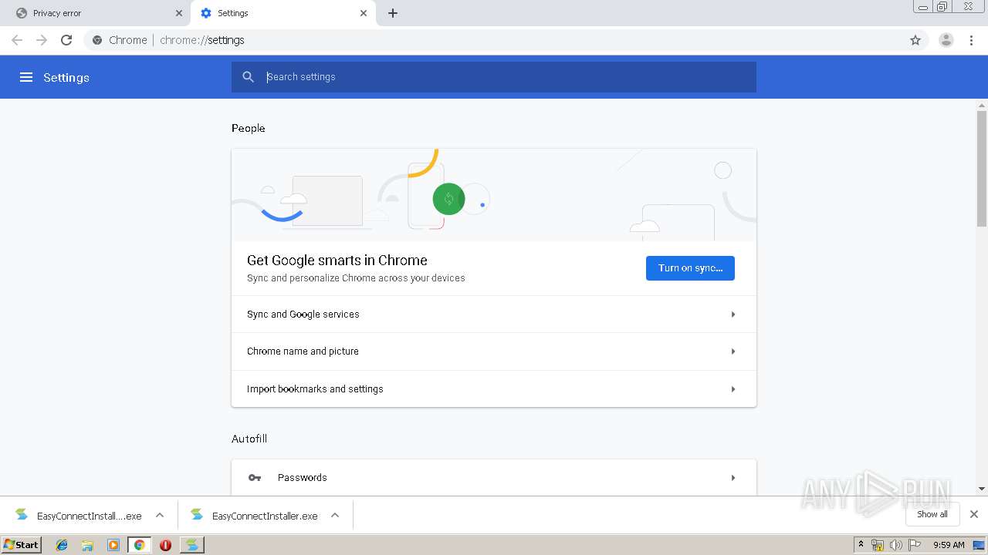The image size is (988, 555).
Task: Click the scrollbar down arrow
Action: pyautogui.click(x=982, y=489)
